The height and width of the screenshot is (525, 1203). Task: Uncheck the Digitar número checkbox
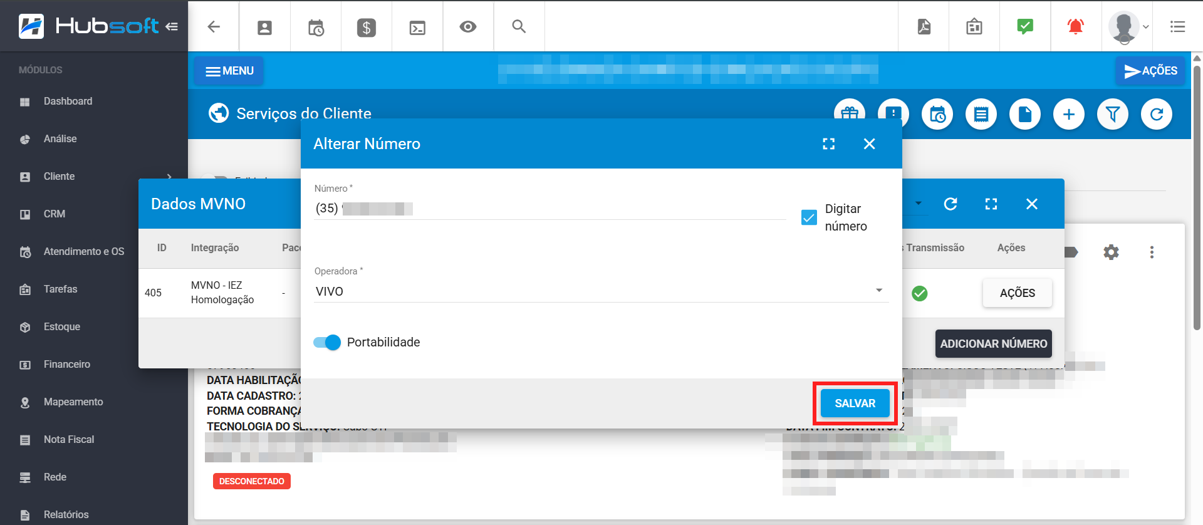[x=809, y=217]
